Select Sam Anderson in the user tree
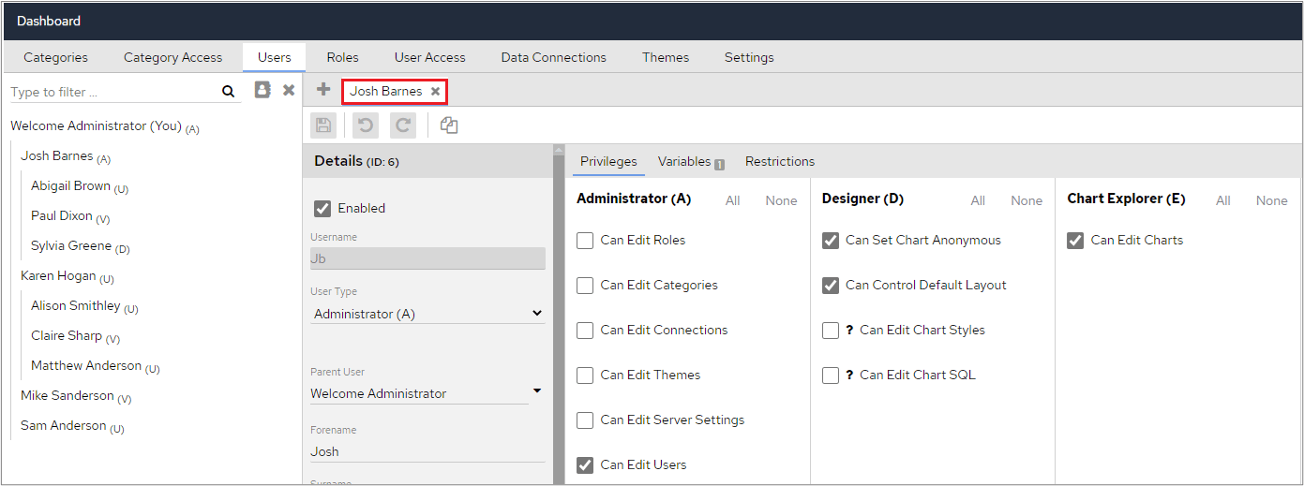Image resolution: width=1304 pixels, height=486 pixels. click(72, 426)
